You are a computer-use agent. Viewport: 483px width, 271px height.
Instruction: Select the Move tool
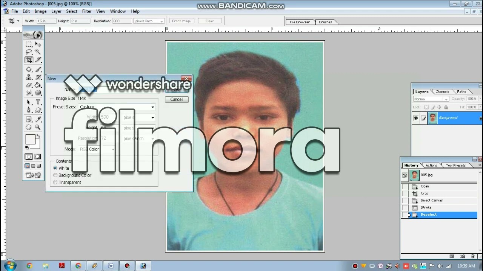(38, 44)
